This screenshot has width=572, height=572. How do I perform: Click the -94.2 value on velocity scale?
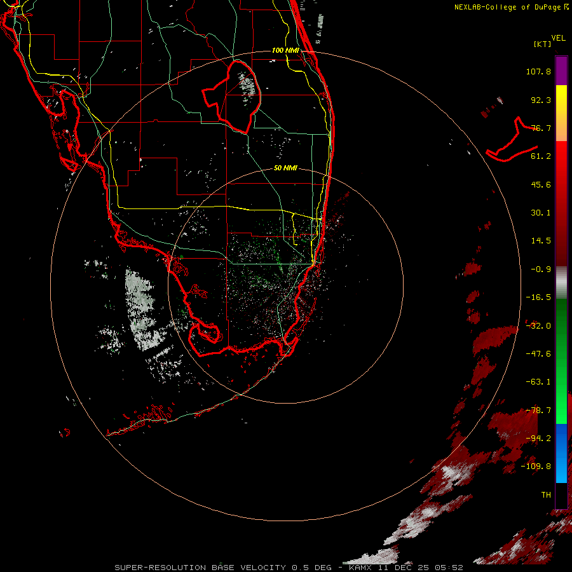538,438
